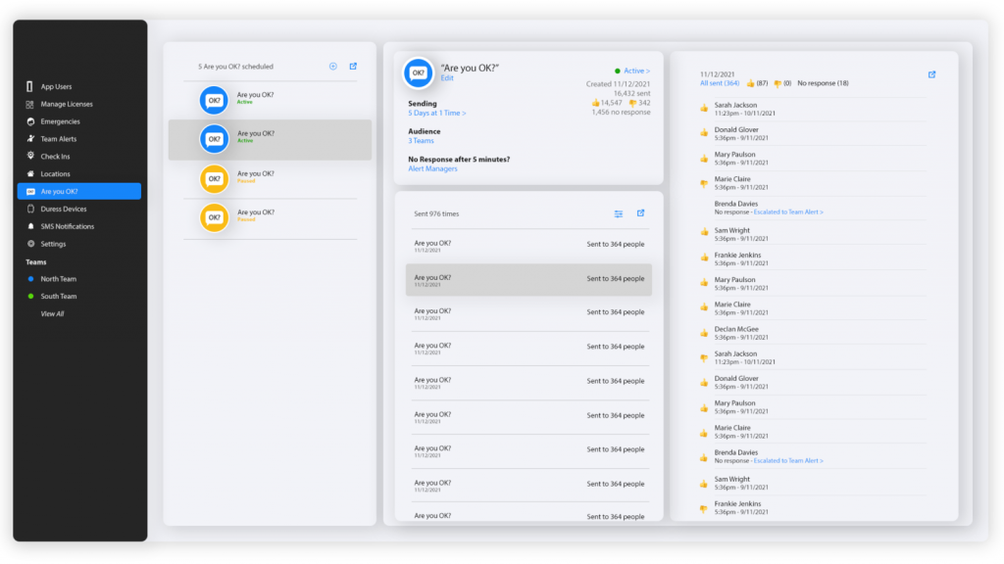The height and width of the screenshot is (564, 1004).
Task: Click the Locations icon in the sidebar
Action: point(30,174)
